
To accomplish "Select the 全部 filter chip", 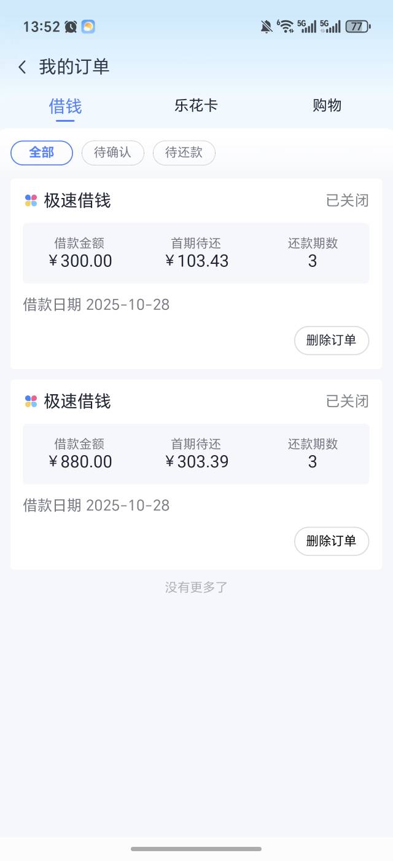I will click(x=42, y=153).
